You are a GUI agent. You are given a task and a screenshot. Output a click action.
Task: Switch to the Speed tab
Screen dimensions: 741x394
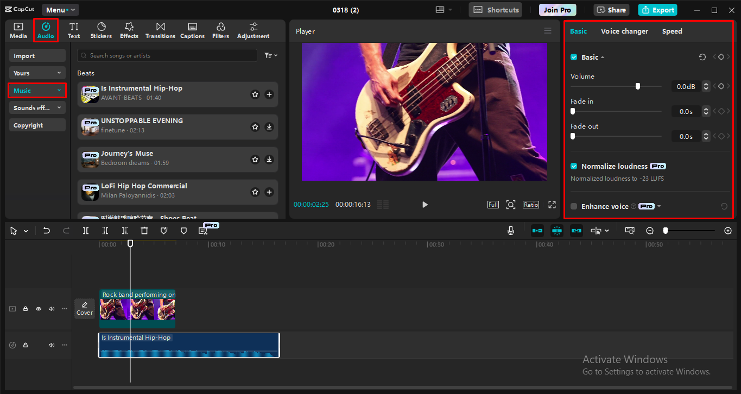pos(672,31)
